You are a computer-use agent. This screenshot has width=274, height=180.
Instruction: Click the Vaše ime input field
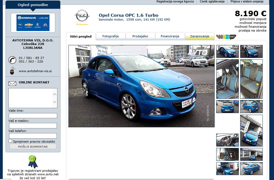[33, 116]
